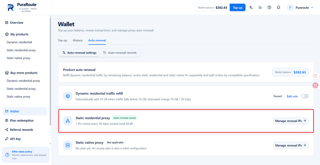Click the Puraroute profile avatar
This screenshot has height=165, width=320.
click(290, 8)
